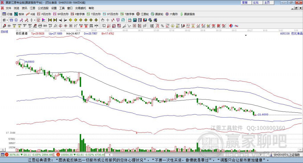Viewport: 303px width, 163px height.
Task: Click the blue infinity loop icon
Action: (x=236, y=26)
